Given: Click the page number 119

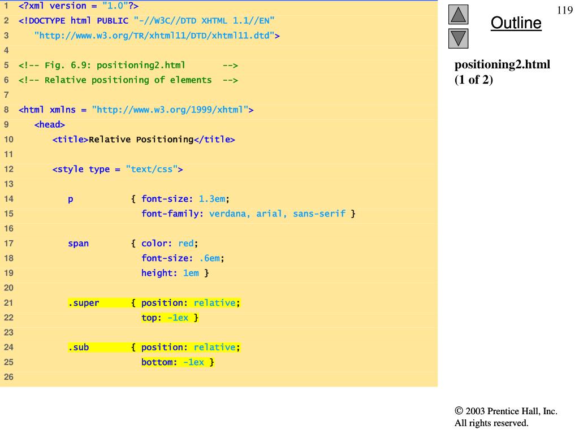Looking at the screenshot, I should click(565, 10).
